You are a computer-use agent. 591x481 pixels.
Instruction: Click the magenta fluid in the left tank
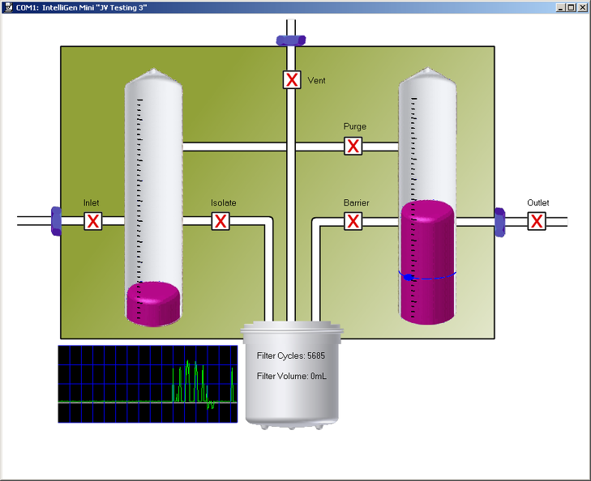click(x=153, y=304)
